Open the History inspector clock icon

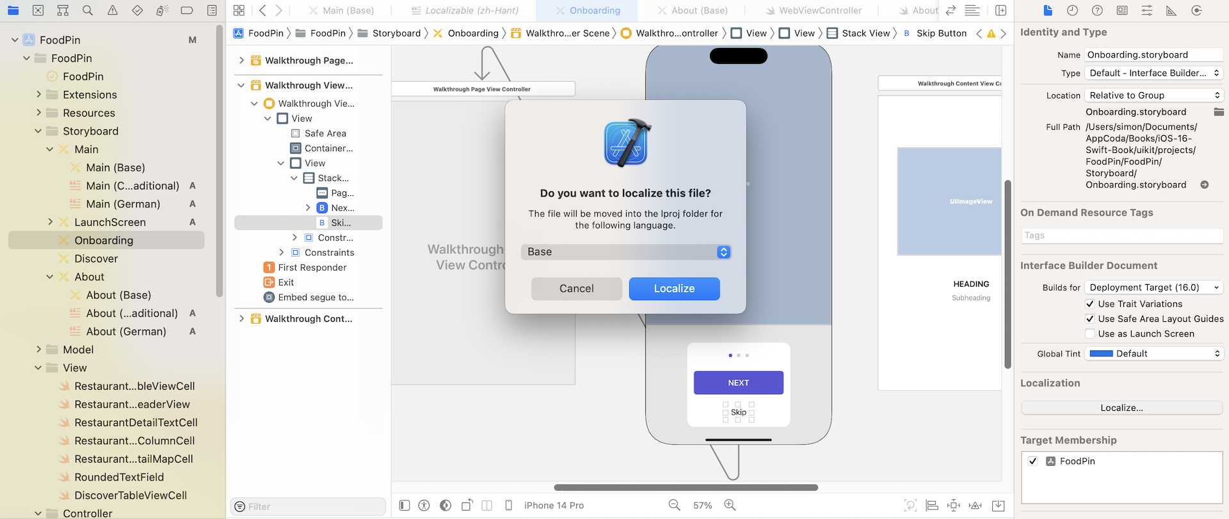pos(1072,10)
